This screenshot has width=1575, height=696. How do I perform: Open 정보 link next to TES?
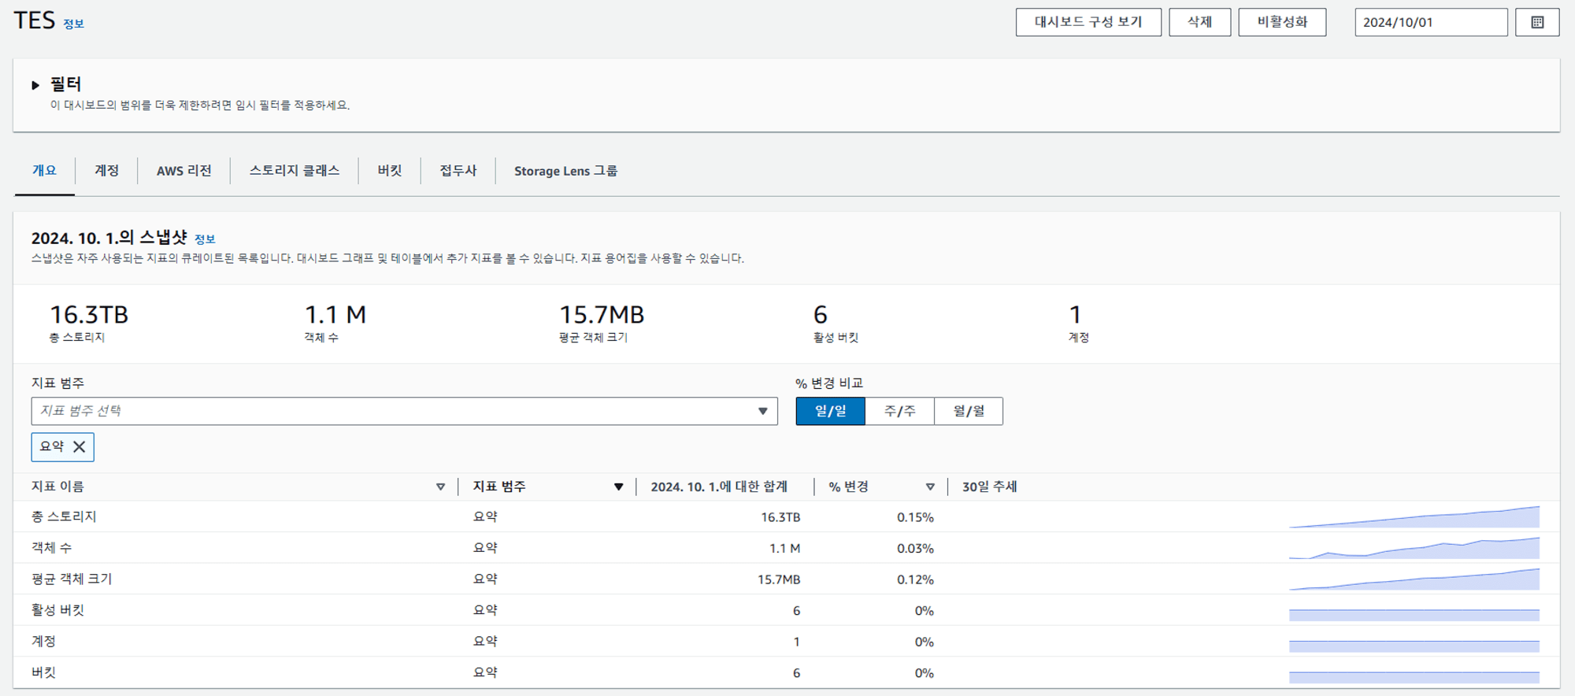tap(73, 24)
